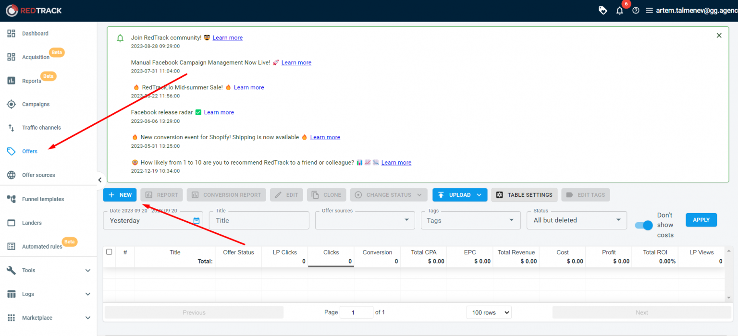Screen dimensions: 738x336
Task: Select the Campaigns sidebar icon
Action: 36,104
